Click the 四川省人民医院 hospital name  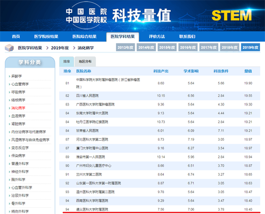[x=87, y=96]
